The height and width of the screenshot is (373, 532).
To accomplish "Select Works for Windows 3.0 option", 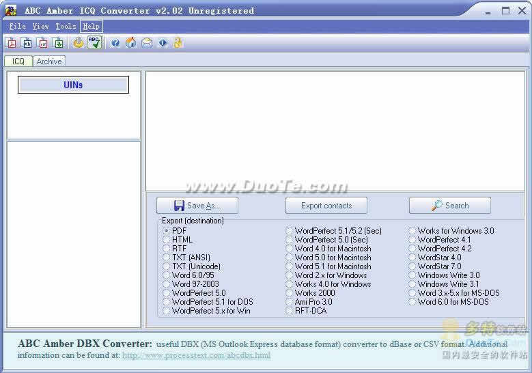I will click(x=451, y=231).
